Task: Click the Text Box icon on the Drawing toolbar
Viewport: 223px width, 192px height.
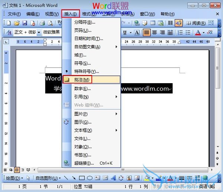Action: point(97,178)
